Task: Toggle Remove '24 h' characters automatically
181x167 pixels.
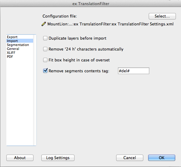Action: pos(45,49)
